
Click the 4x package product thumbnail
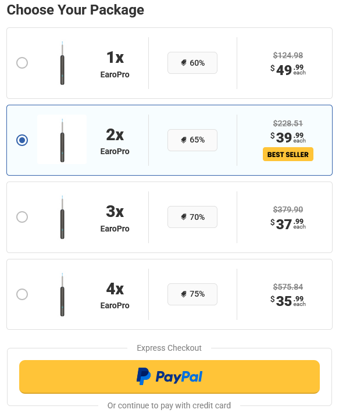[62, 294]
